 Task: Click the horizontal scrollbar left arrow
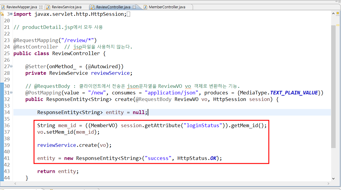point(15,184)
